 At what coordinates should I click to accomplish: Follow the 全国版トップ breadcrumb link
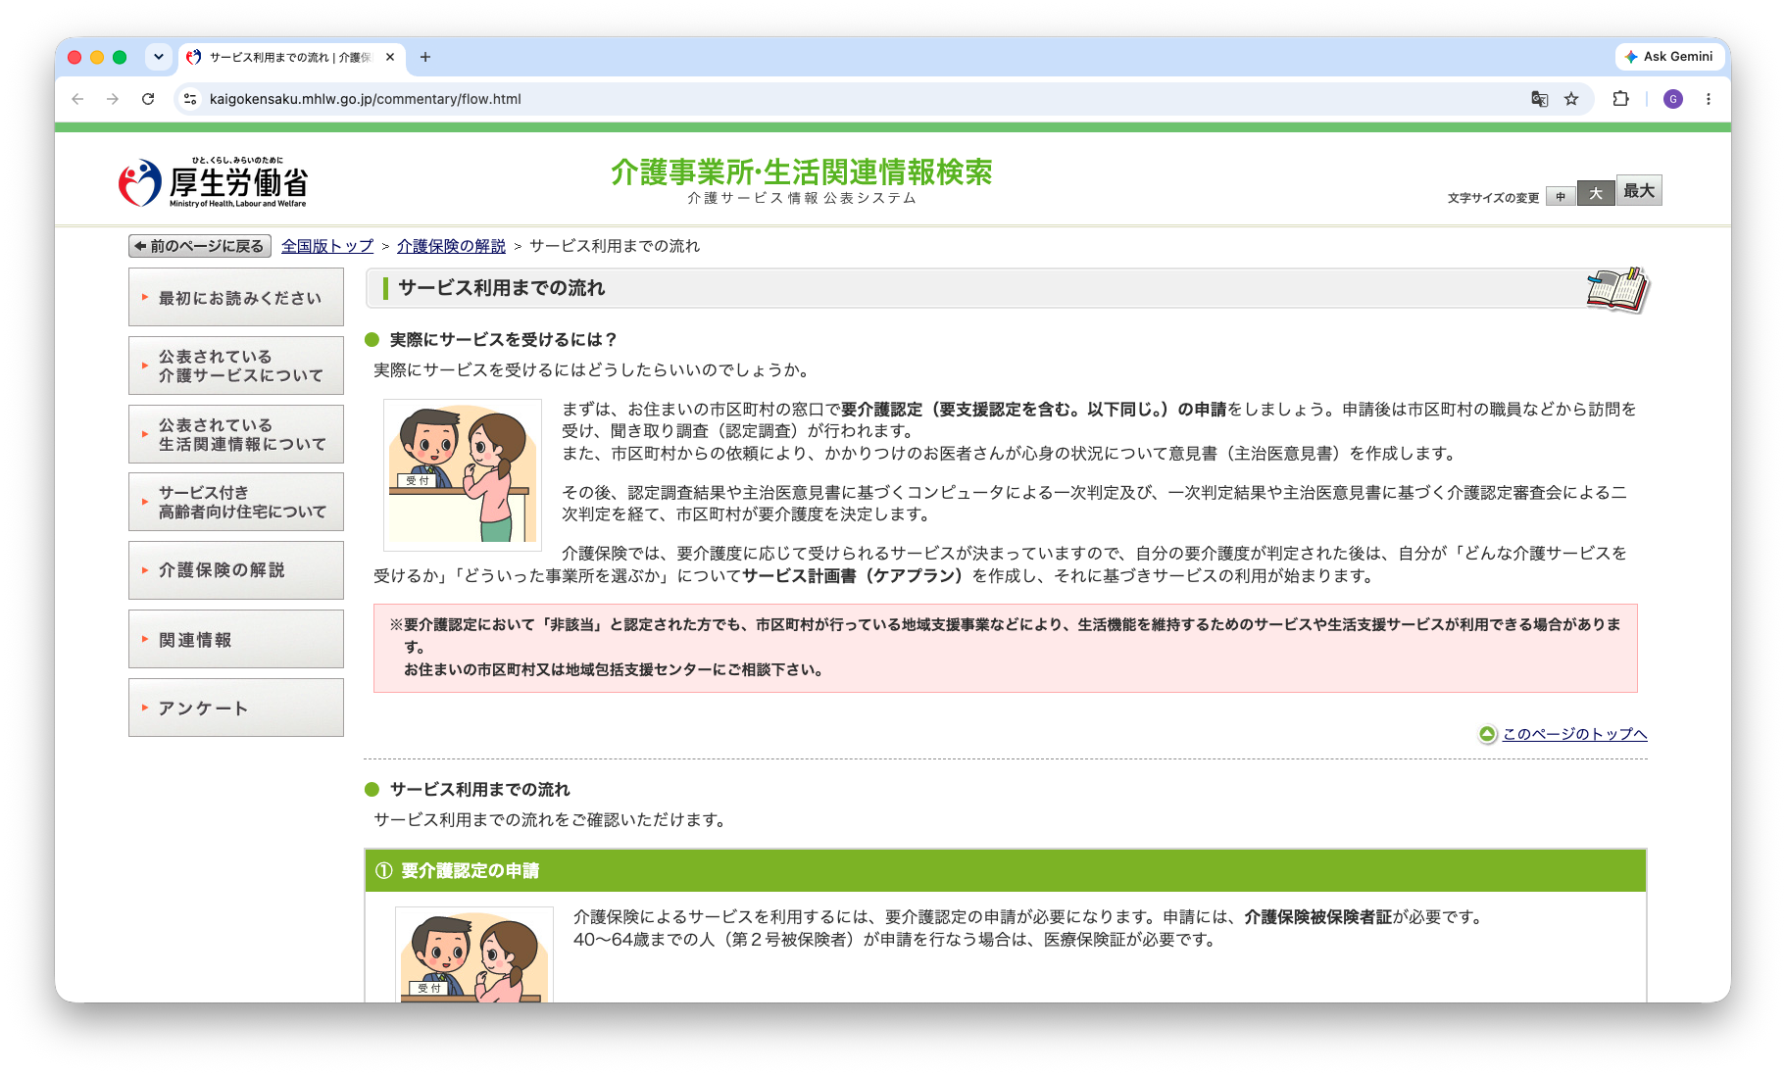click(x=327, y=246)
